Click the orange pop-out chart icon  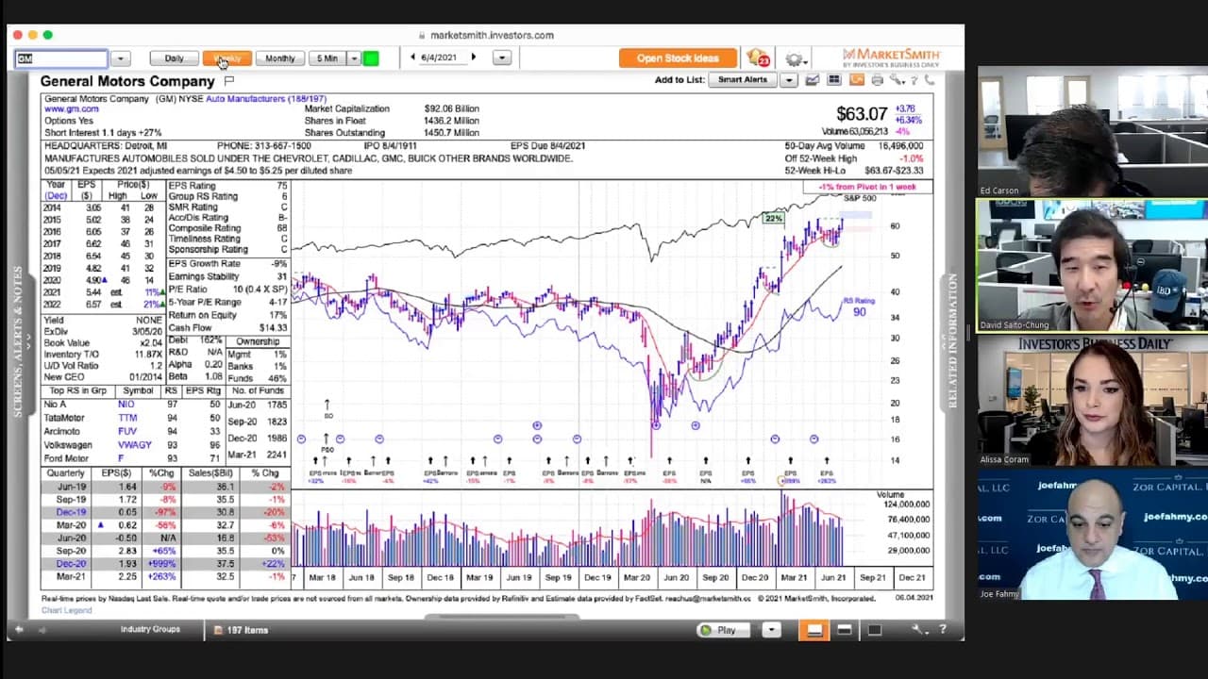pyautogui.click(x=856, y=80)
